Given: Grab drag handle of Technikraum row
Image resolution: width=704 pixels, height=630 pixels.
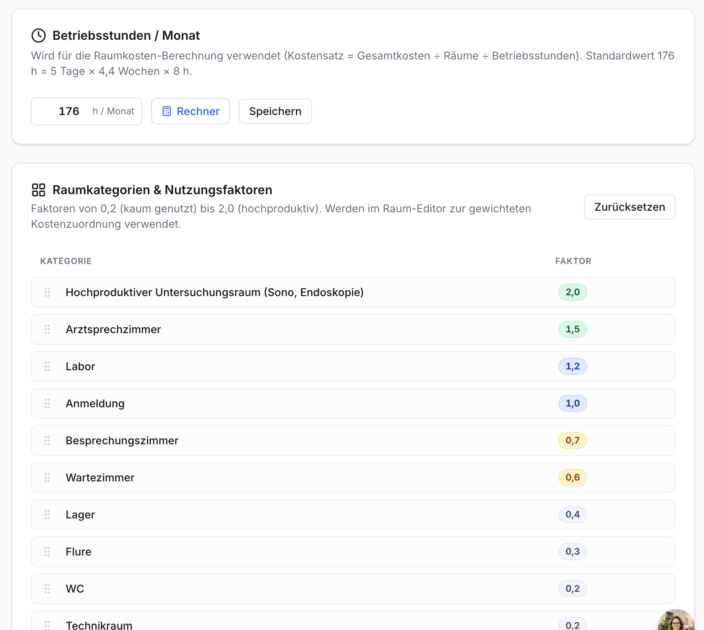Looking at the screenshot, I should [47, 625].
